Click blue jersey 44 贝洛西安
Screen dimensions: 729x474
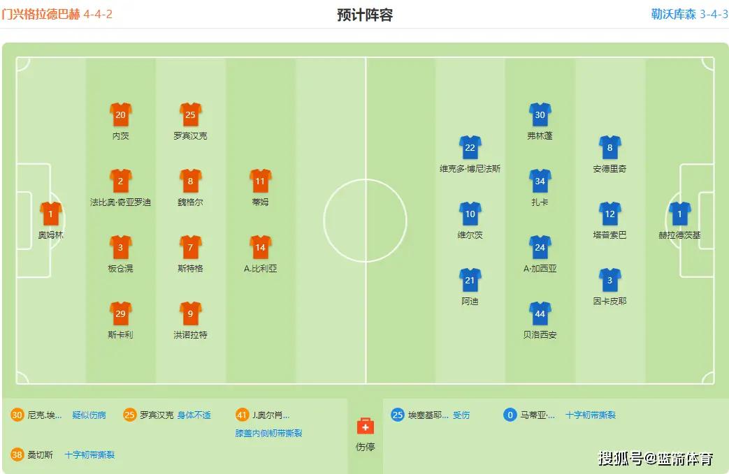540,314
